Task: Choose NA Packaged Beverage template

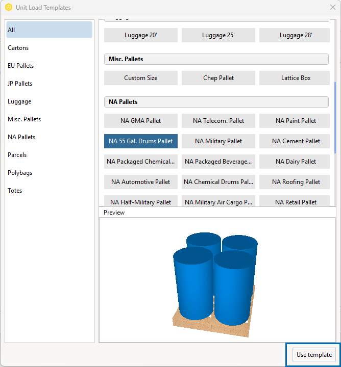Action: pos(218,162)
